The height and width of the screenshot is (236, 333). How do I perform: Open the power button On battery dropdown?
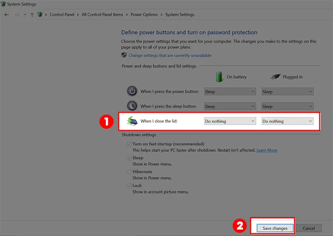point(230,91)
